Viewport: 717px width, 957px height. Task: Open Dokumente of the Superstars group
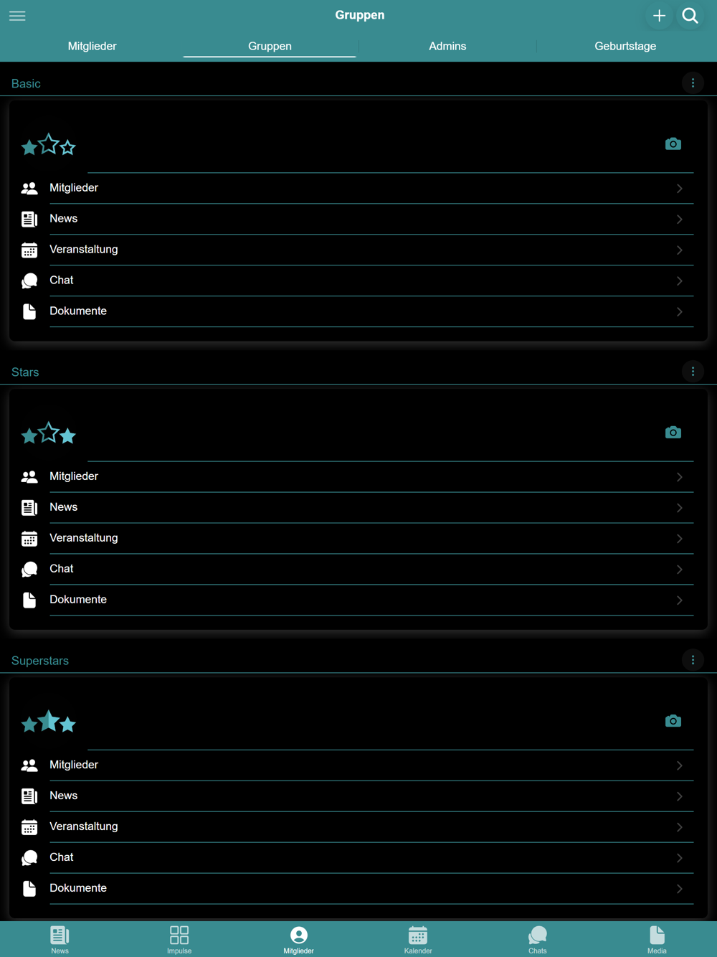(357, 888)
